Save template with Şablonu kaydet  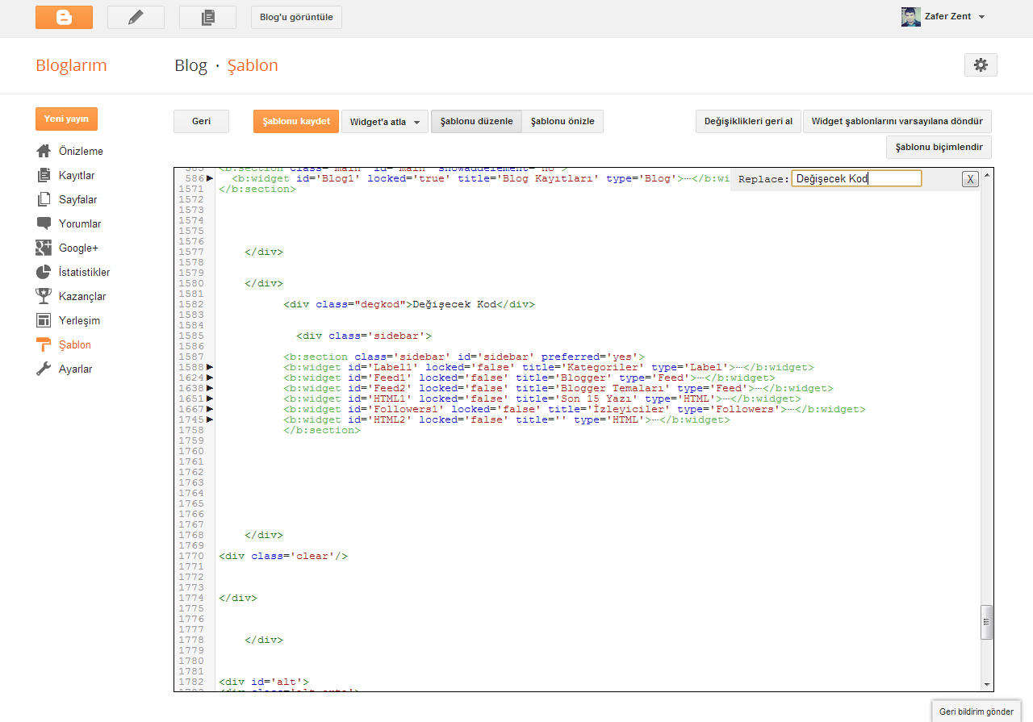296,122
